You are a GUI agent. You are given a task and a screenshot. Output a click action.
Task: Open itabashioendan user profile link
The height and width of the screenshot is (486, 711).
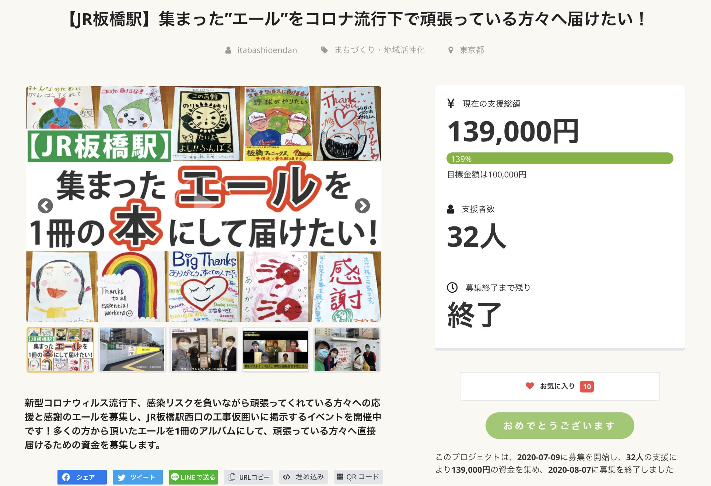(267, 50)
